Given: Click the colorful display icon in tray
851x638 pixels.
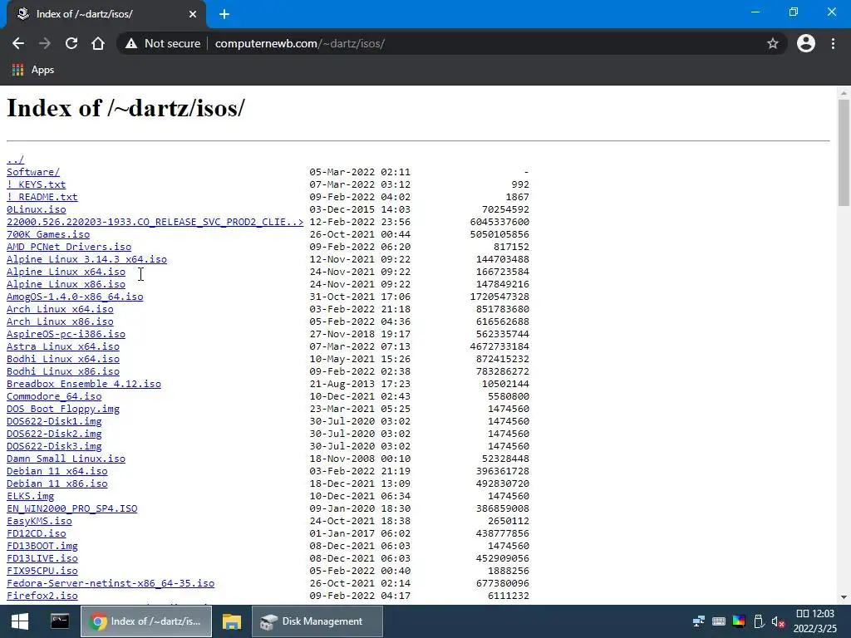Looking at the screenshot, I should [x=739, y=621].
